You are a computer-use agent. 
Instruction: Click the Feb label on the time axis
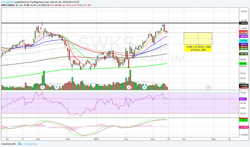(126, 139)
